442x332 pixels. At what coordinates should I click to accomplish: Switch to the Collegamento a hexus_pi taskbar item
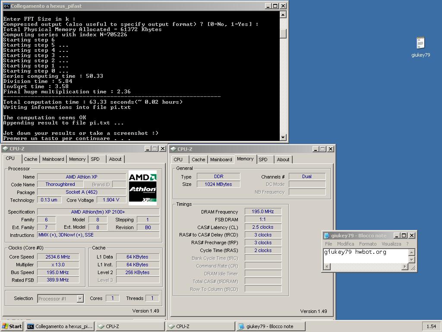tap(60, 326)
